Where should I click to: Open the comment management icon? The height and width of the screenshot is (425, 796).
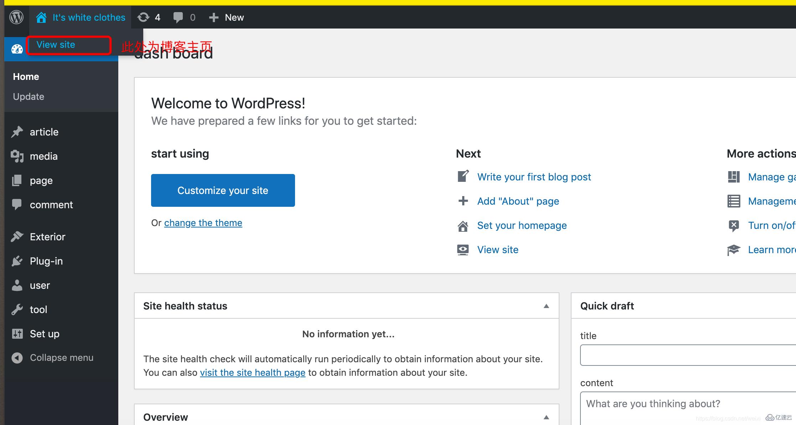(x=17, y=205)
